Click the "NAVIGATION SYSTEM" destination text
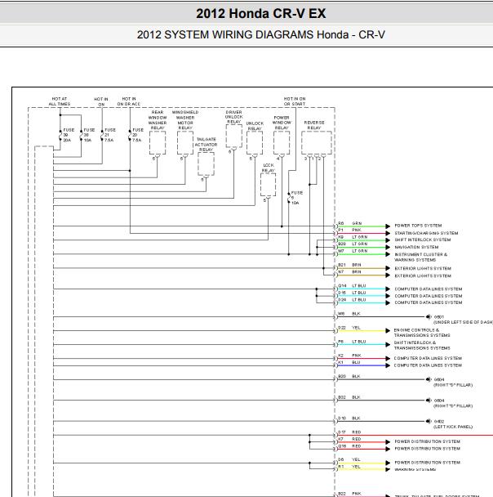This screenshot has width=493, height=497. tap(416, 247)
